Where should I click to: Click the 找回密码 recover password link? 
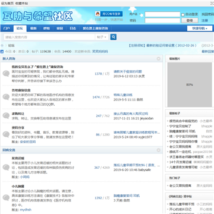click(x=207, y=14)
